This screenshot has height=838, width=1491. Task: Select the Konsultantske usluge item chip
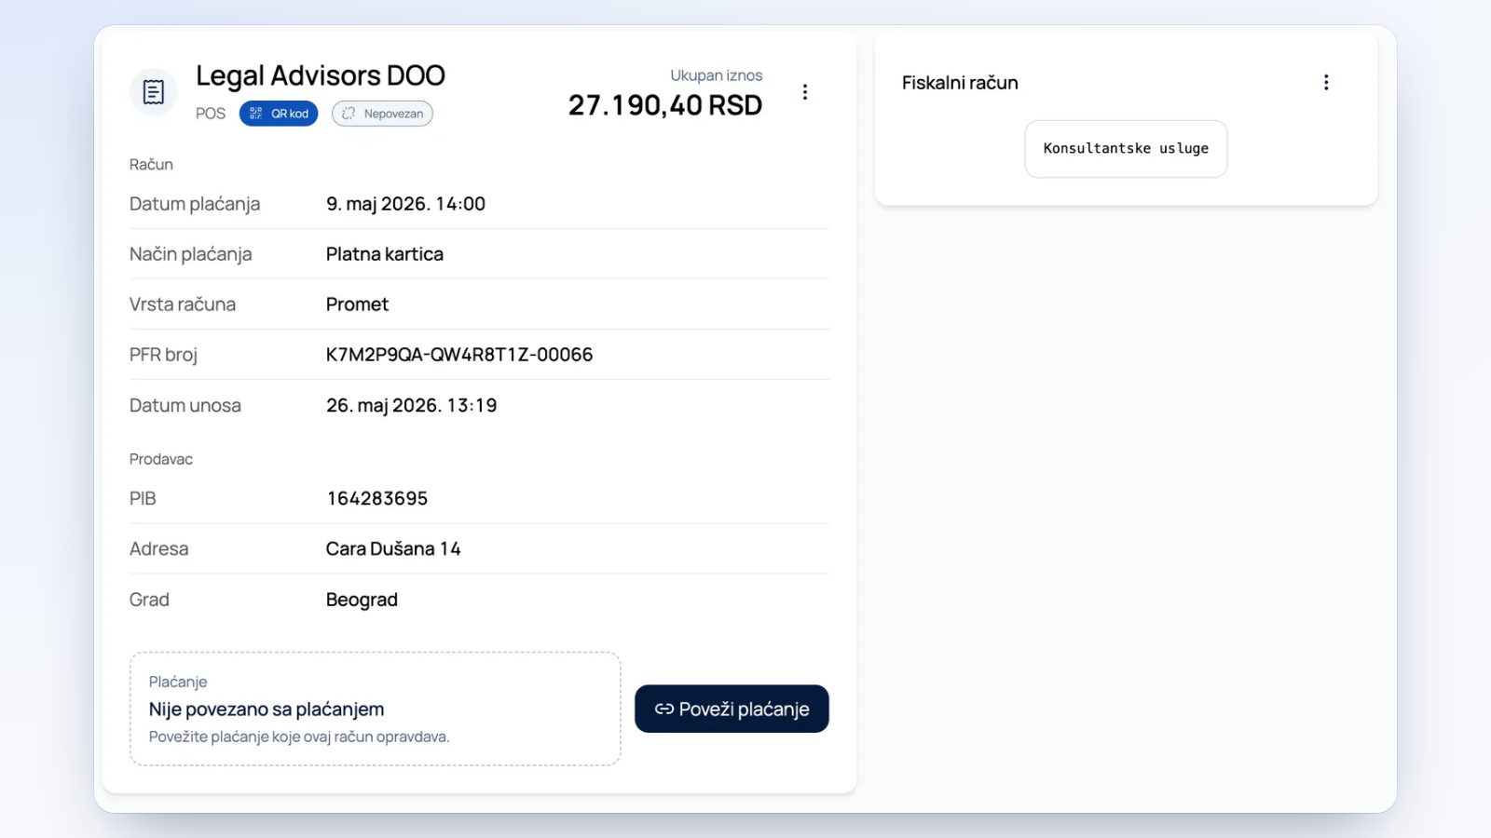(1126, 149)
